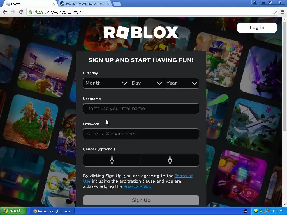Click the Password input field
This screenshot has height=215, width=287.
click(x=141, y=134)
